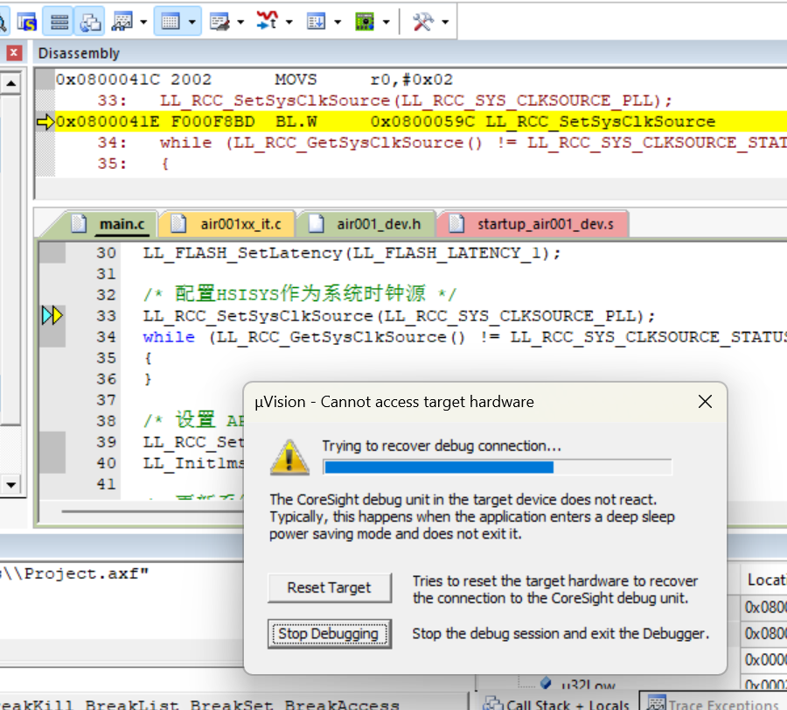787x710 pixels.
Task: Click line number 39 breakpoint gutter
Action: pyautogui.click(x=52, y=442)
